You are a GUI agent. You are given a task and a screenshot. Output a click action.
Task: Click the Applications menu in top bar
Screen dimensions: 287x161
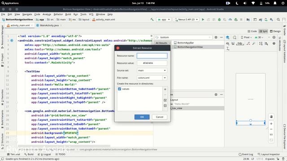pyautogui.click(x=10, y=3)
